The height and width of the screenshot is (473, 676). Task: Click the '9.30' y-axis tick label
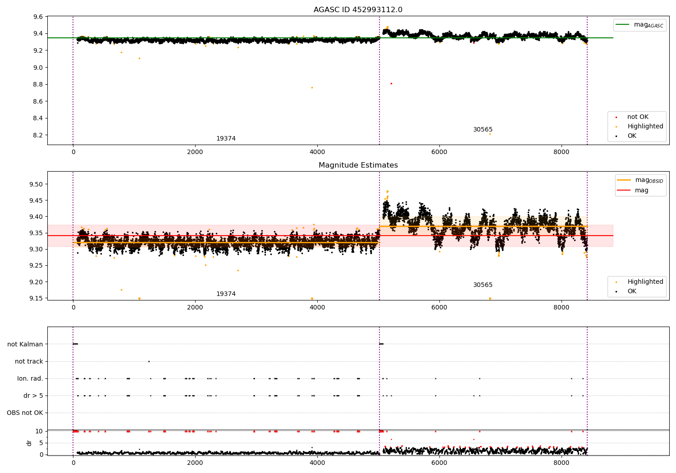point(36,249)
